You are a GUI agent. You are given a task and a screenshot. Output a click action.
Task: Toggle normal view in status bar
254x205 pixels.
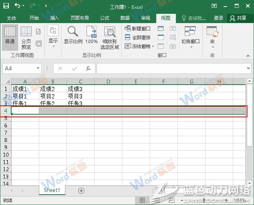pyautogui.click(x=142, y=200)
